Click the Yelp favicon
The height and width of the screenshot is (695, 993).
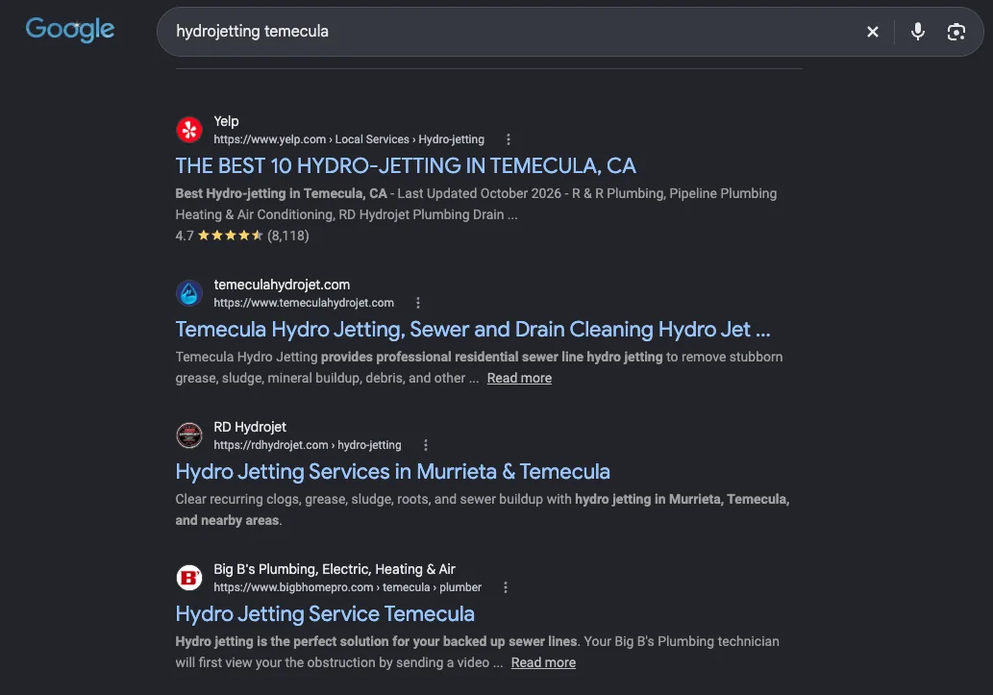(188, 130)
